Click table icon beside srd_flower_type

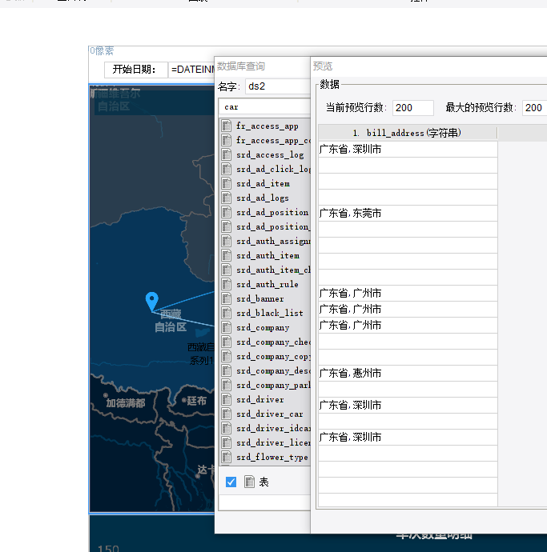[227, 457]
